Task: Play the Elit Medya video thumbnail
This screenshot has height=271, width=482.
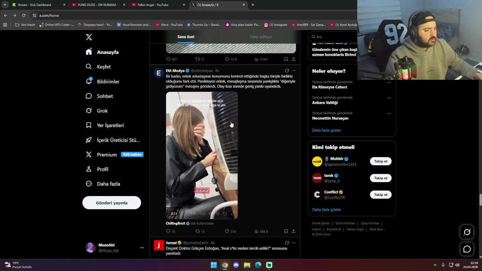Action: [202, 155]
